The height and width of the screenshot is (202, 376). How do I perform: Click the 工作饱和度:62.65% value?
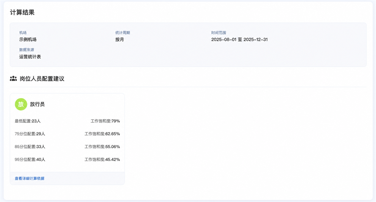(x=102, y=134)
